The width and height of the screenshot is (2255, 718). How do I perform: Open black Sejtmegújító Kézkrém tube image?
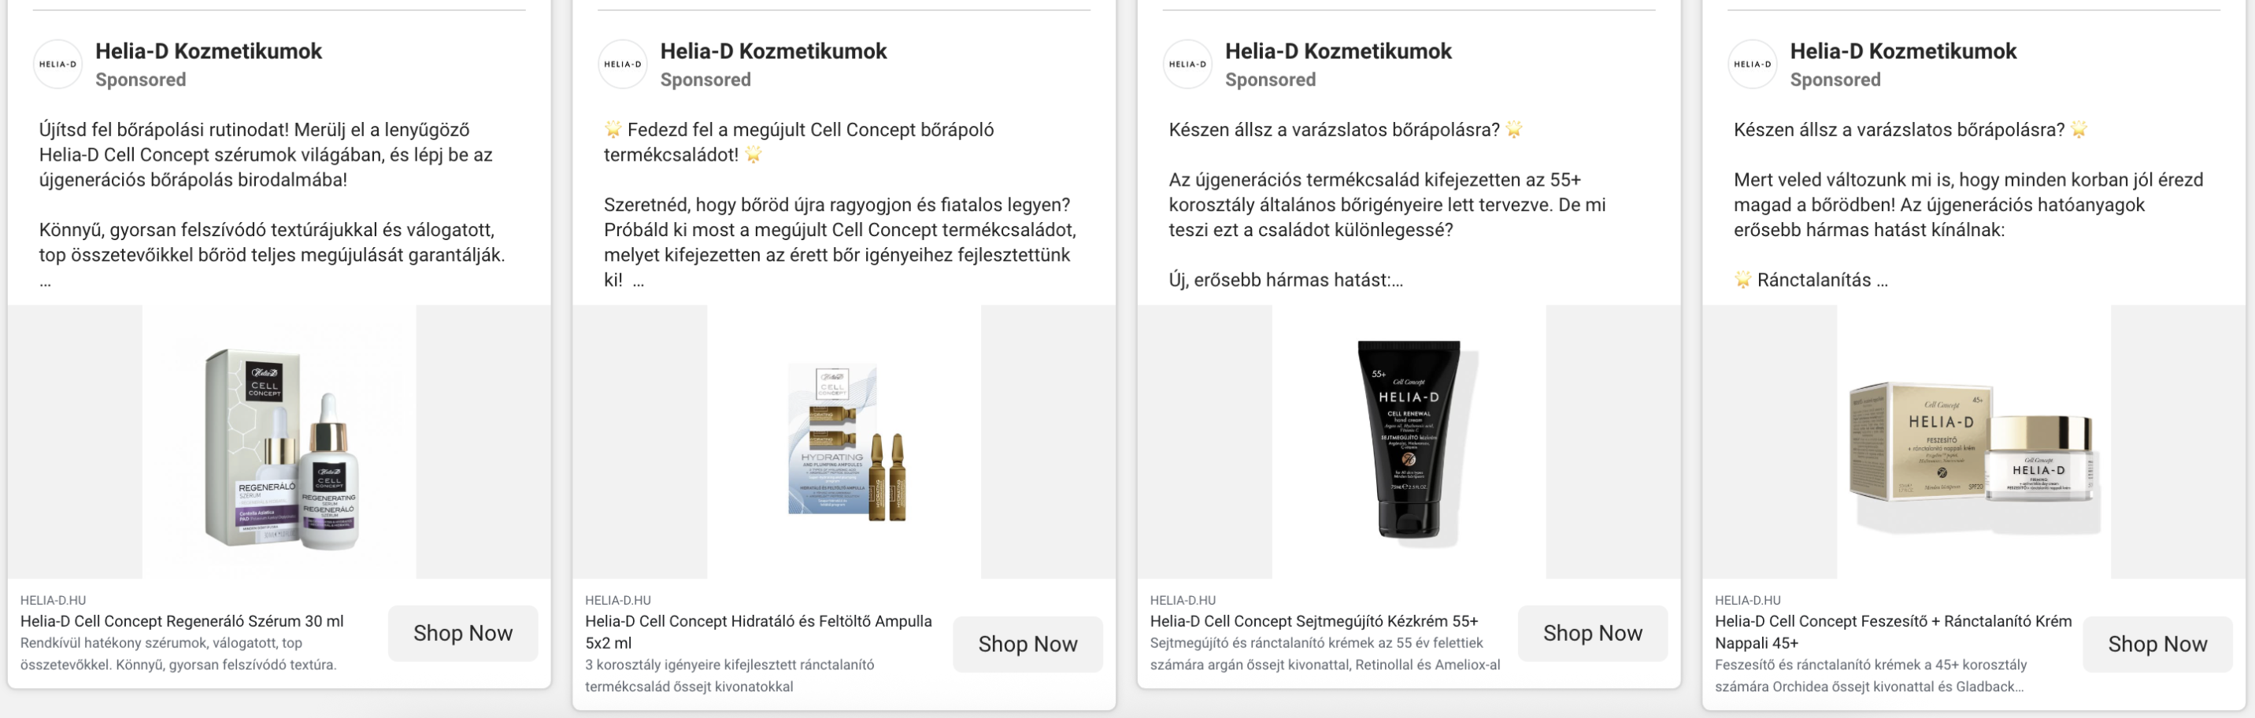[x=1409, y=442]
